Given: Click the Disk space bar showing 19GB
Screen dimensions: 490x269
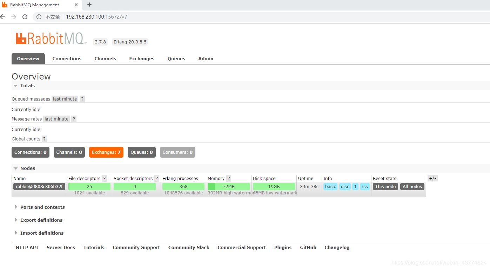Looking at the screenshot, I should [x=274, y=187].
